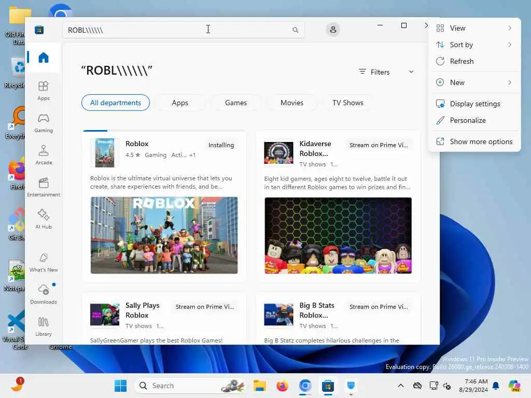Filter search results by TV Shows

click(348, 103)
